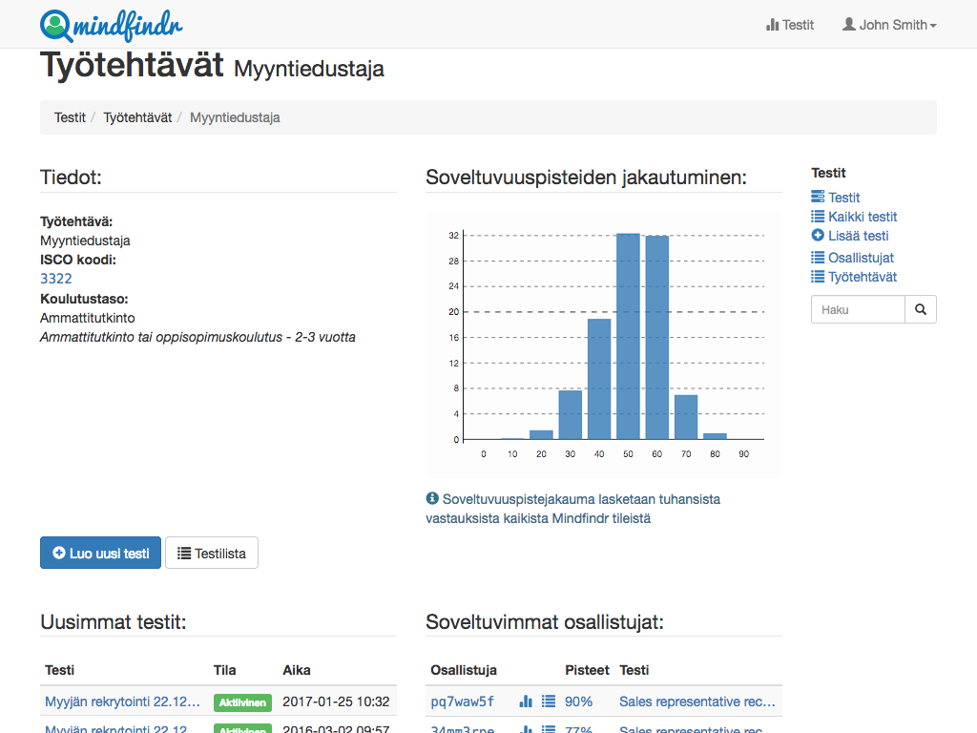Click the Soveltuvuuspistejakauma lasketaan tuhansista info text
977x733 pixels.
tap(573, 509)
